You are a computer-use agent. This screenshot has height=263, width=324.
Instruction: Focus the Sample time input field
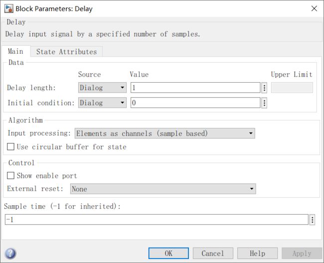point(157,220)
